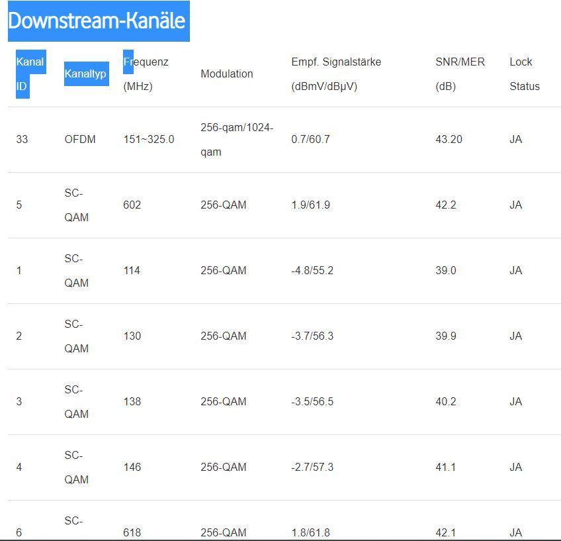Select the 256-QAM cell in 602 MHz row
Image resolution: width=561 pixels, height=541 pixels.
223,205
